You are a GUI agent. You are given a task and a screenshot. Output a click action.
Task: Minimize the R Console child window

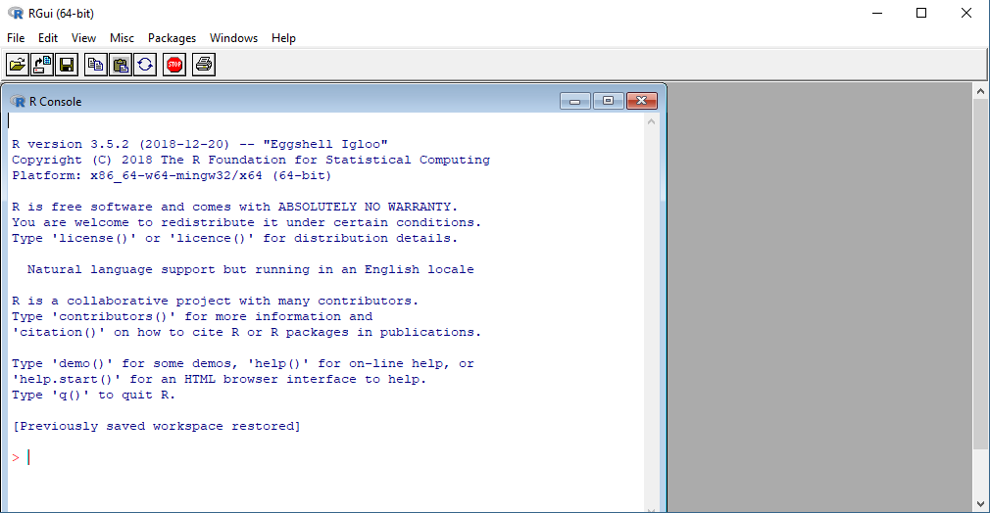[x=575, y=101]
